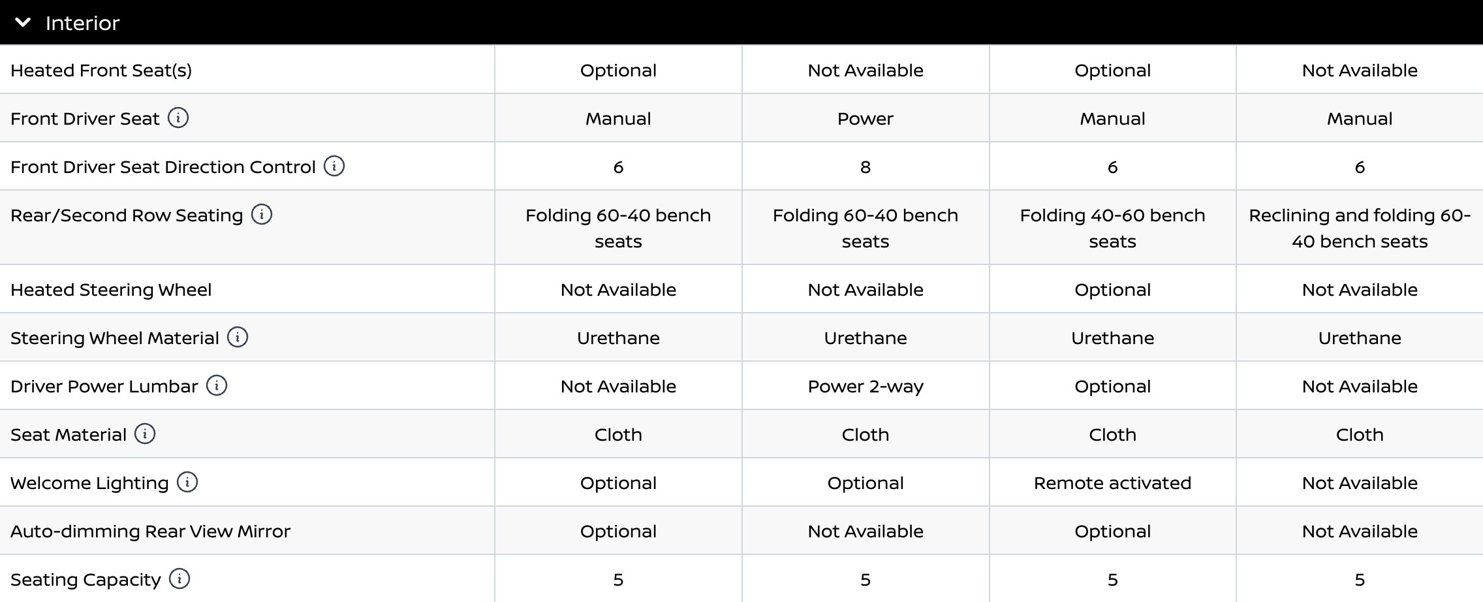Select the Heated Front Seat(s) row label
Screen dimensions: 1483x602
pyautogui.click(x=101, y=71)
